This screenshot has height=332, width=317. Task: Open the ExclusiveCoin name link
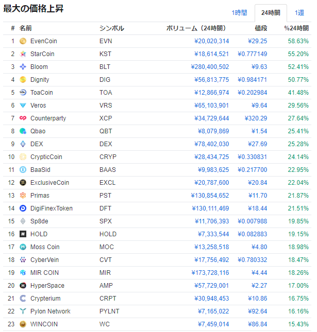pyautogui.click(x=49, y=183)
